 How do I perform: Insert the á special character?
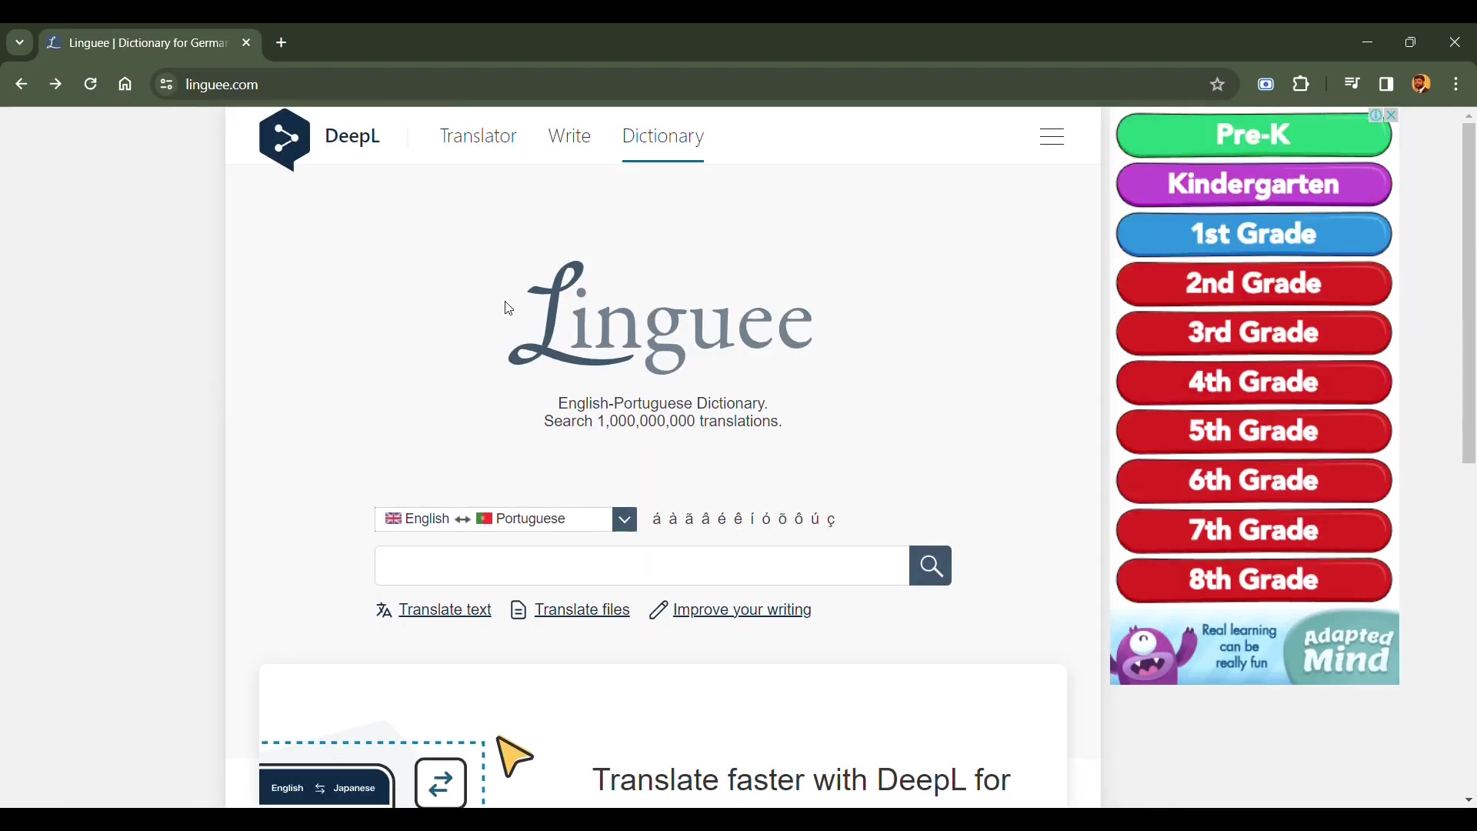point(658,519)
